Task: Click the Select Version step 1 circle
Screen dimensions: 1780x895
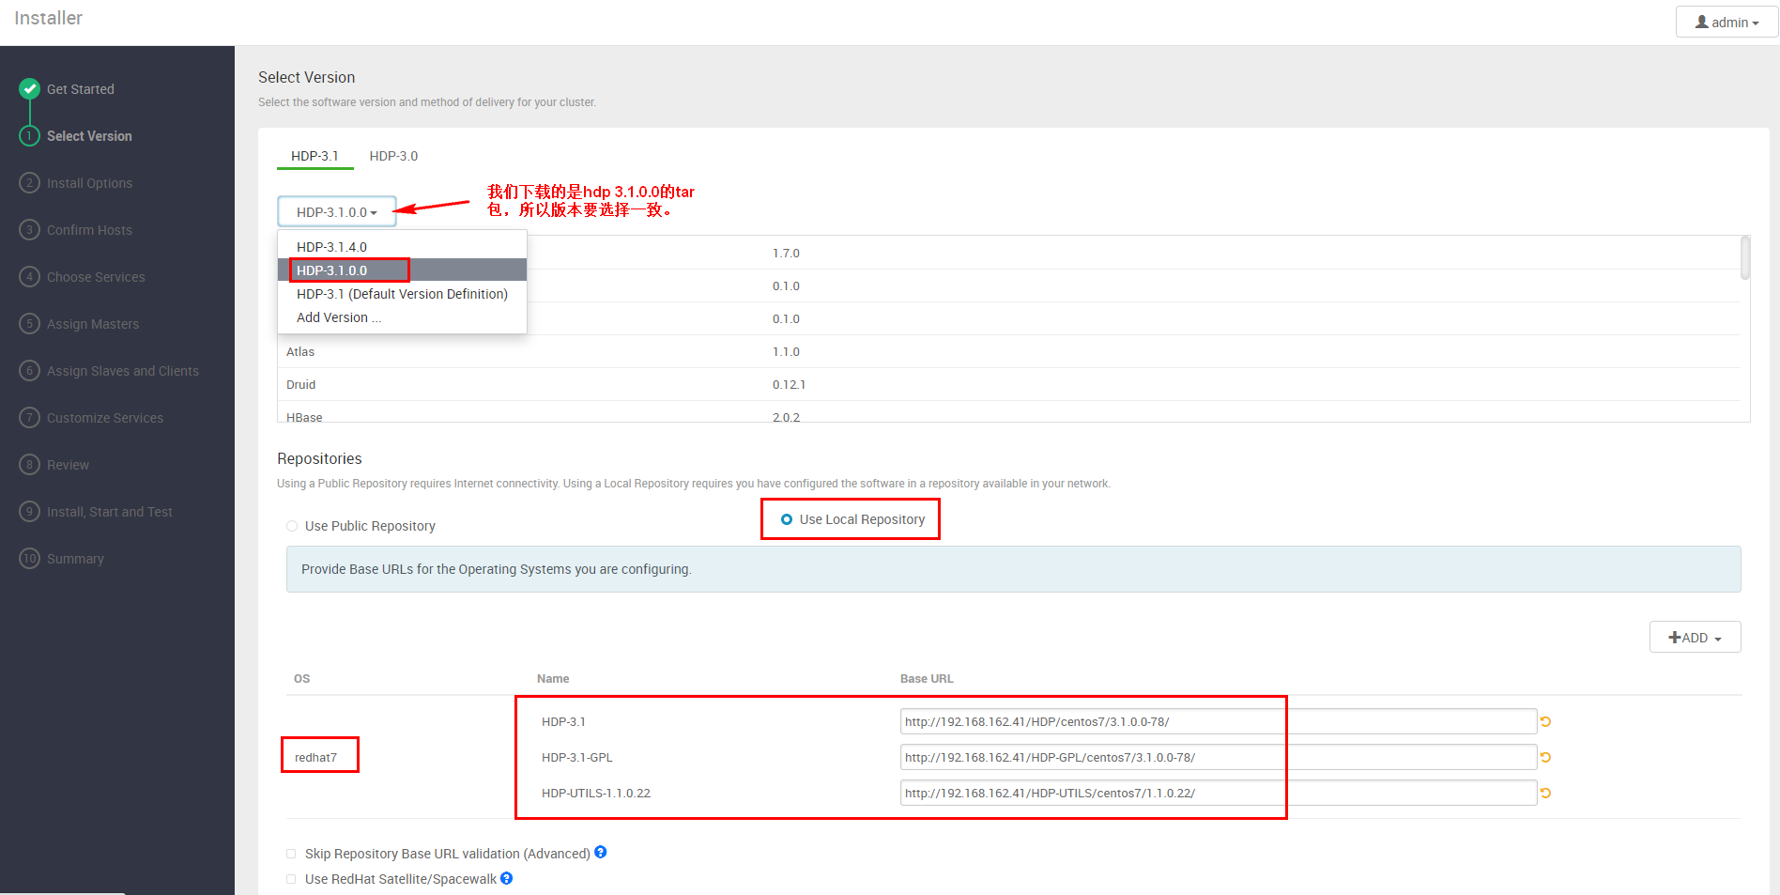Action: 30,135
